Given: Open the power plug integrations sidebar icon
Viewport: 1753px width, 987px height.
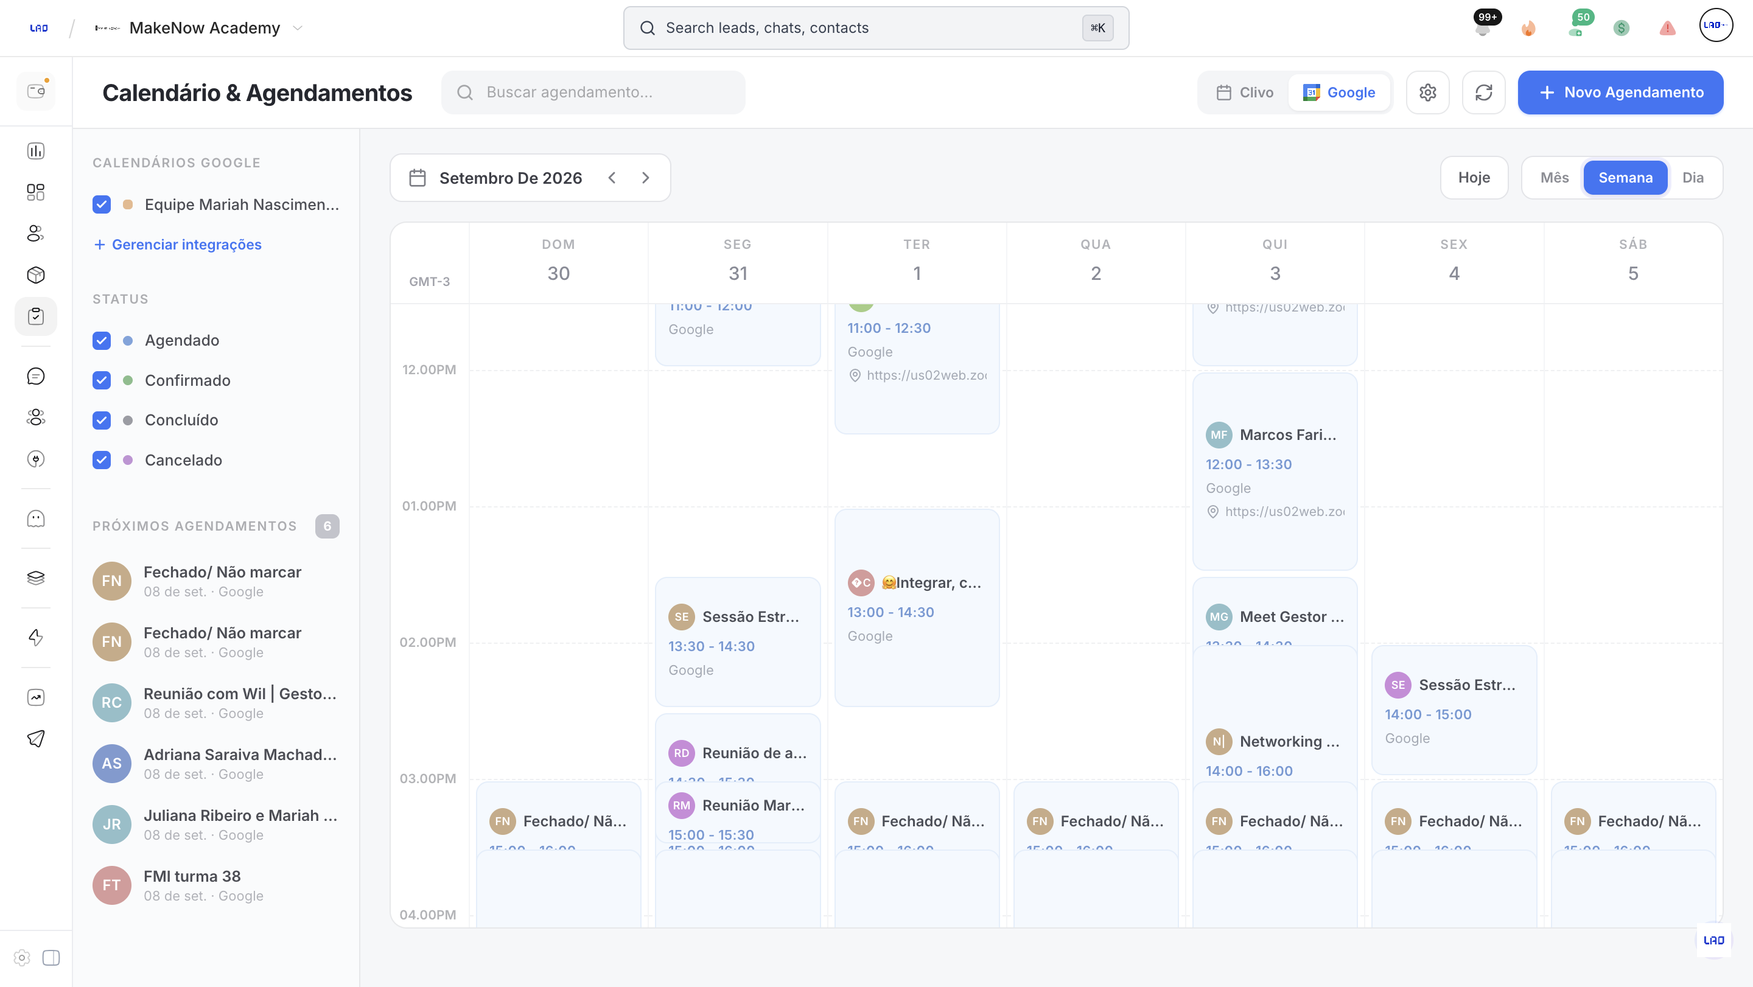Looking at the screenshot, I should pyautogui.click(x=36, y=459).
